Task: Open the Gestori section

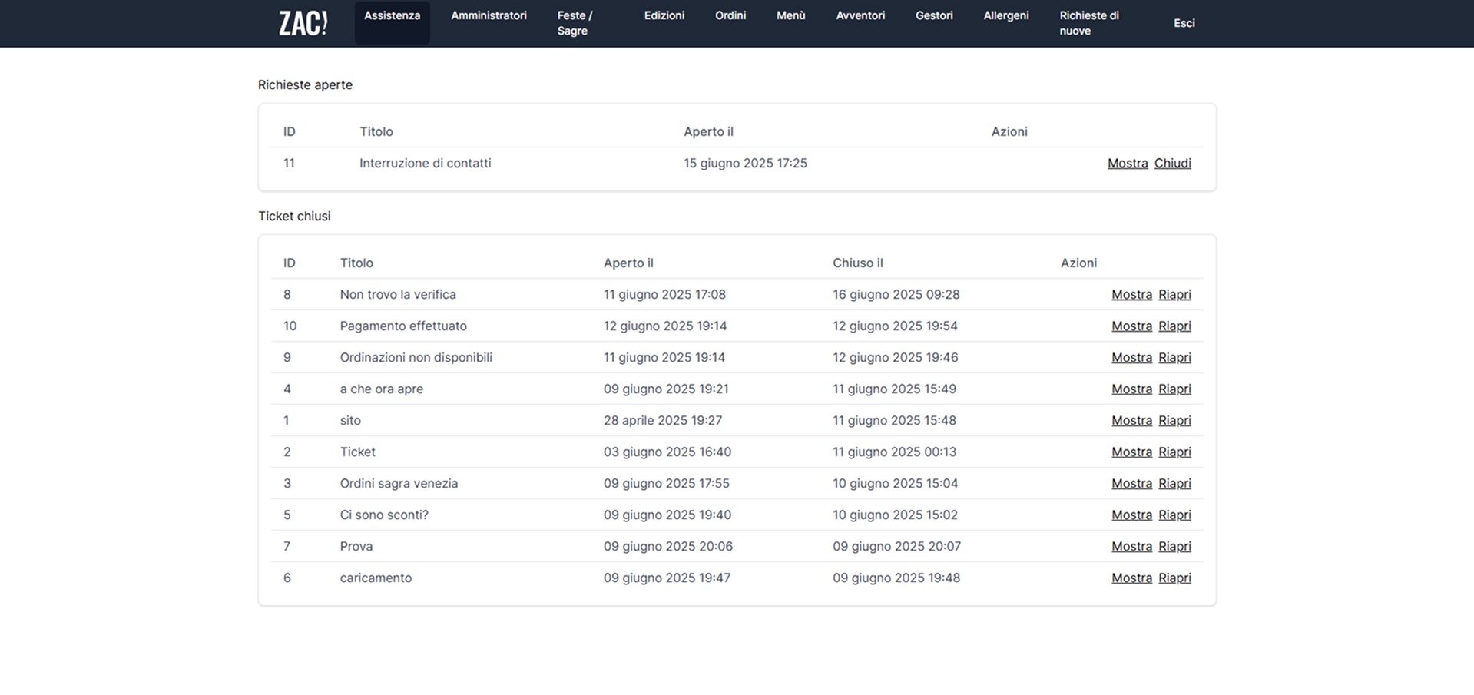Action: [x=934, y=15]
